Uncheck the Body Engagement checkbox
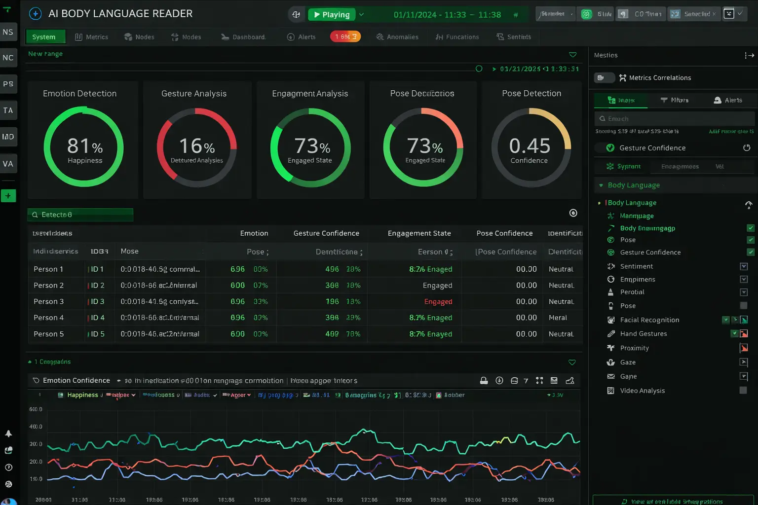758x505 pixels. point(751,228)
